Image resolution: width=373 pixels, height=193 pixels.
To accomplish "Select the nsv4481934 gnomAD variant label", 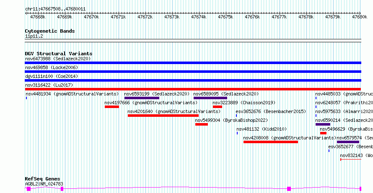I will coord(72,94).
